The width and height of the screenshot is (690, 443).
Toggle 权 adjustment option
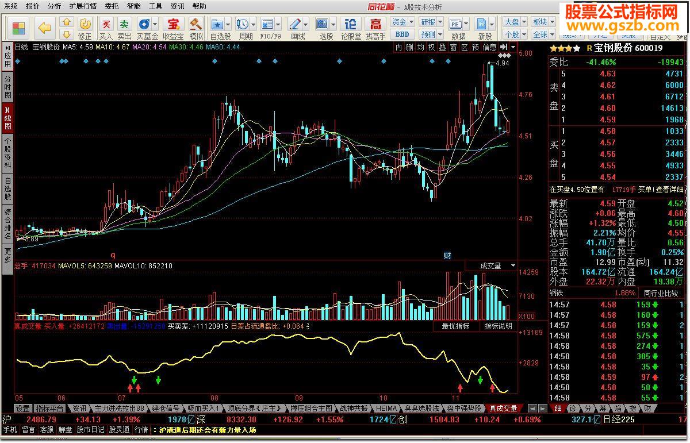(431, 47)
